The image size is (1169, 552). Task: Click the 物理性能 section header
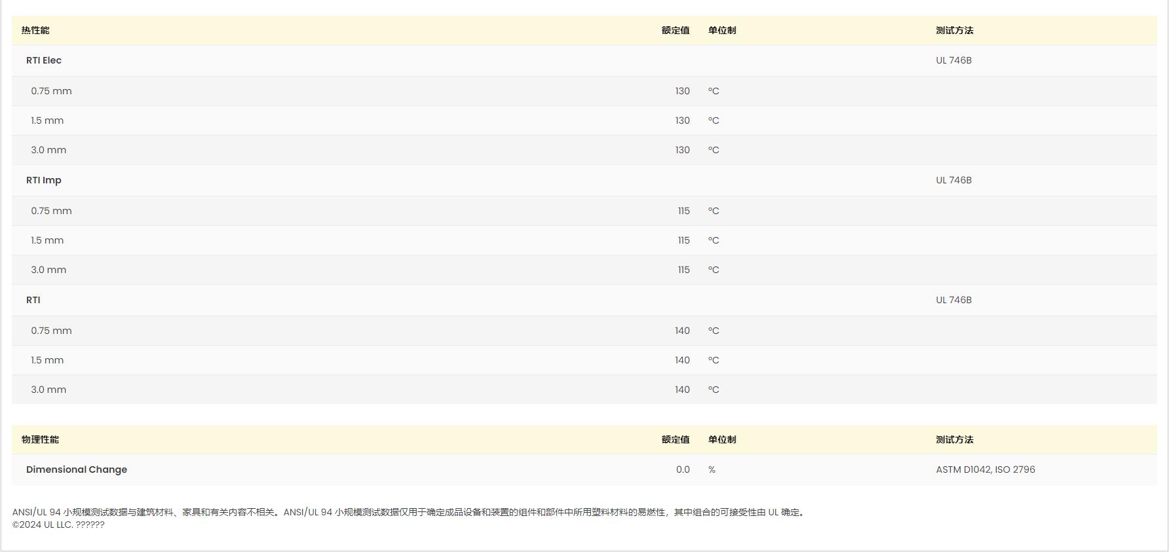(40, 439)
